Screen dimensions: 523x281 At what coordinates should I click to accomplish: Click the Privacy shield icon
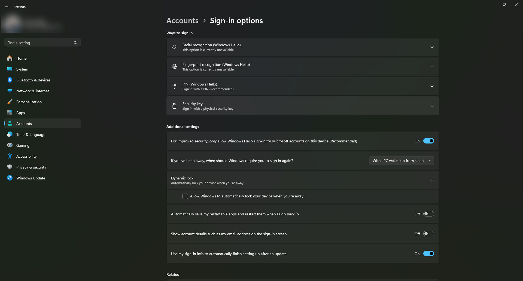coord(10,167)
